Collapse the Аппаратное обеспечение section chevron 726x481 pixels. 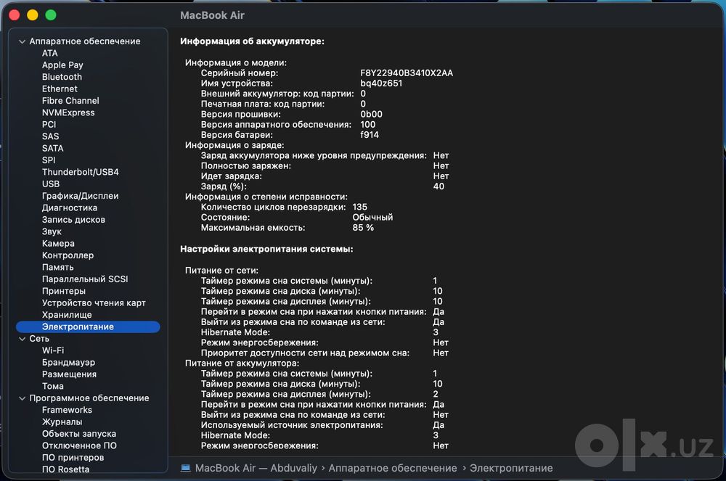pyautogui.click(x=22, y=41)
